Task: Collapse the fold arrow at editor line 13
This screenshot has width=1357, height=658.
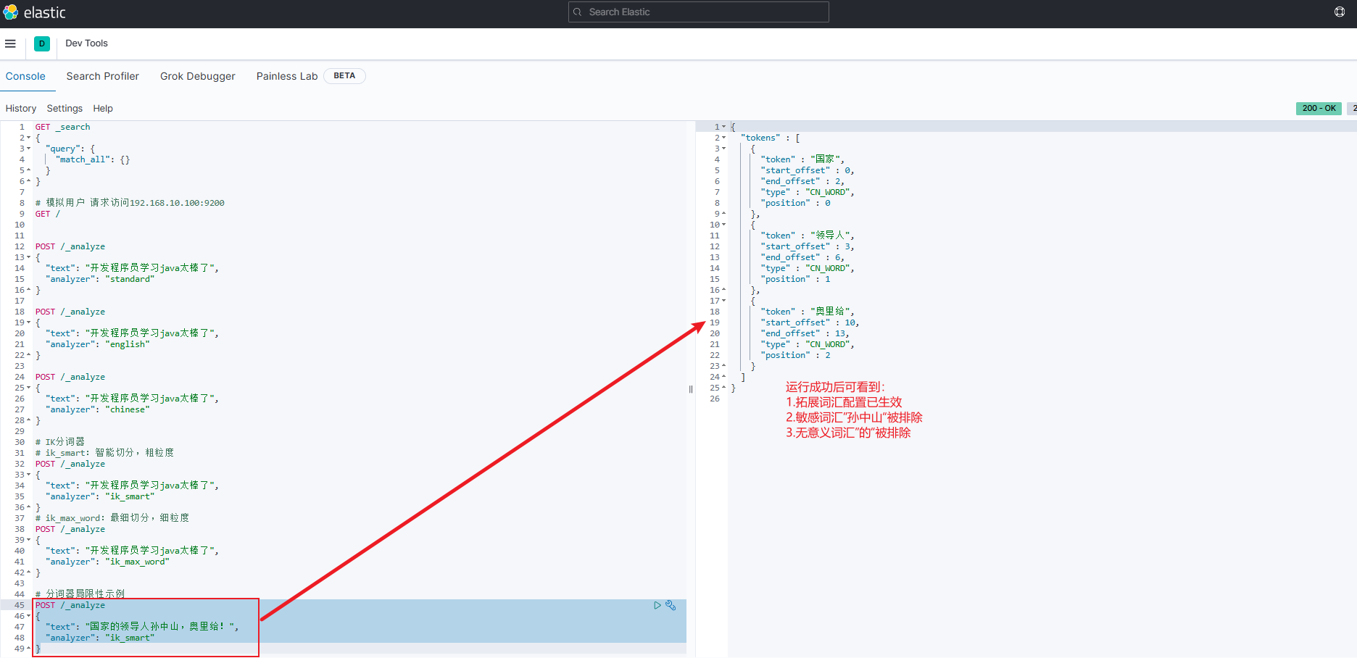Action: 28,257
